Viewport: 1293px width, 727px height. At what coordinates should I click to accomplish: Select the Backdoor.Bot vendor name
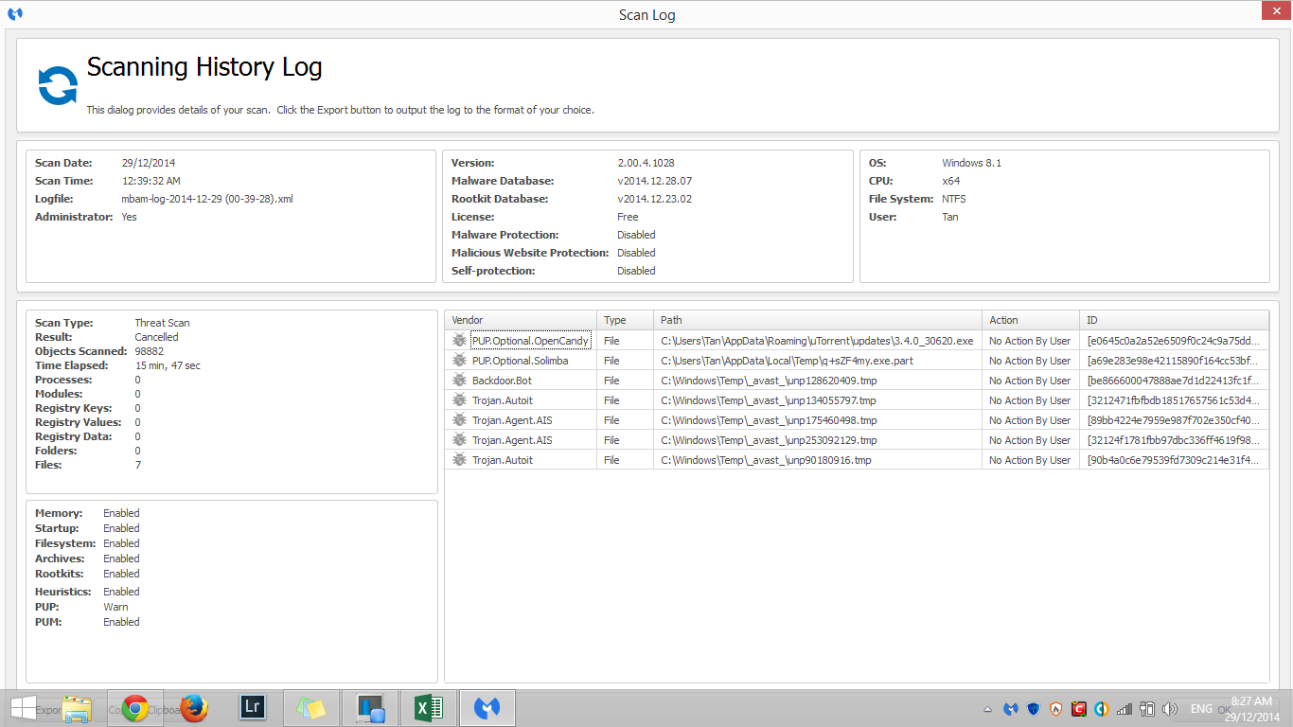click(x=502, y=381)
